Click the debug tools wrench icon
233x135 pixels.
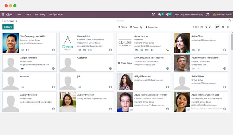208,14
